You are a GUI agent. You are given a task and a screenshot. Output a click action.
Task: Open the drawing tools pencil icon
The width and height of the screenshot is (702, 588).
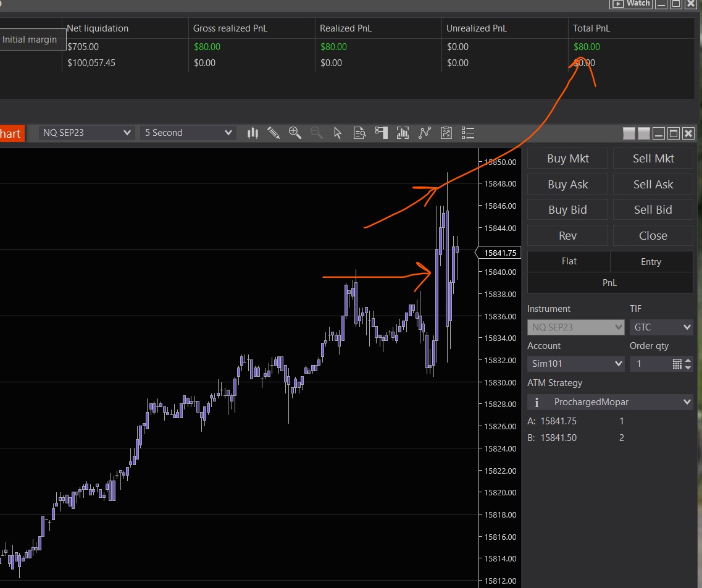pyautogui.click(x=274, y=133)
